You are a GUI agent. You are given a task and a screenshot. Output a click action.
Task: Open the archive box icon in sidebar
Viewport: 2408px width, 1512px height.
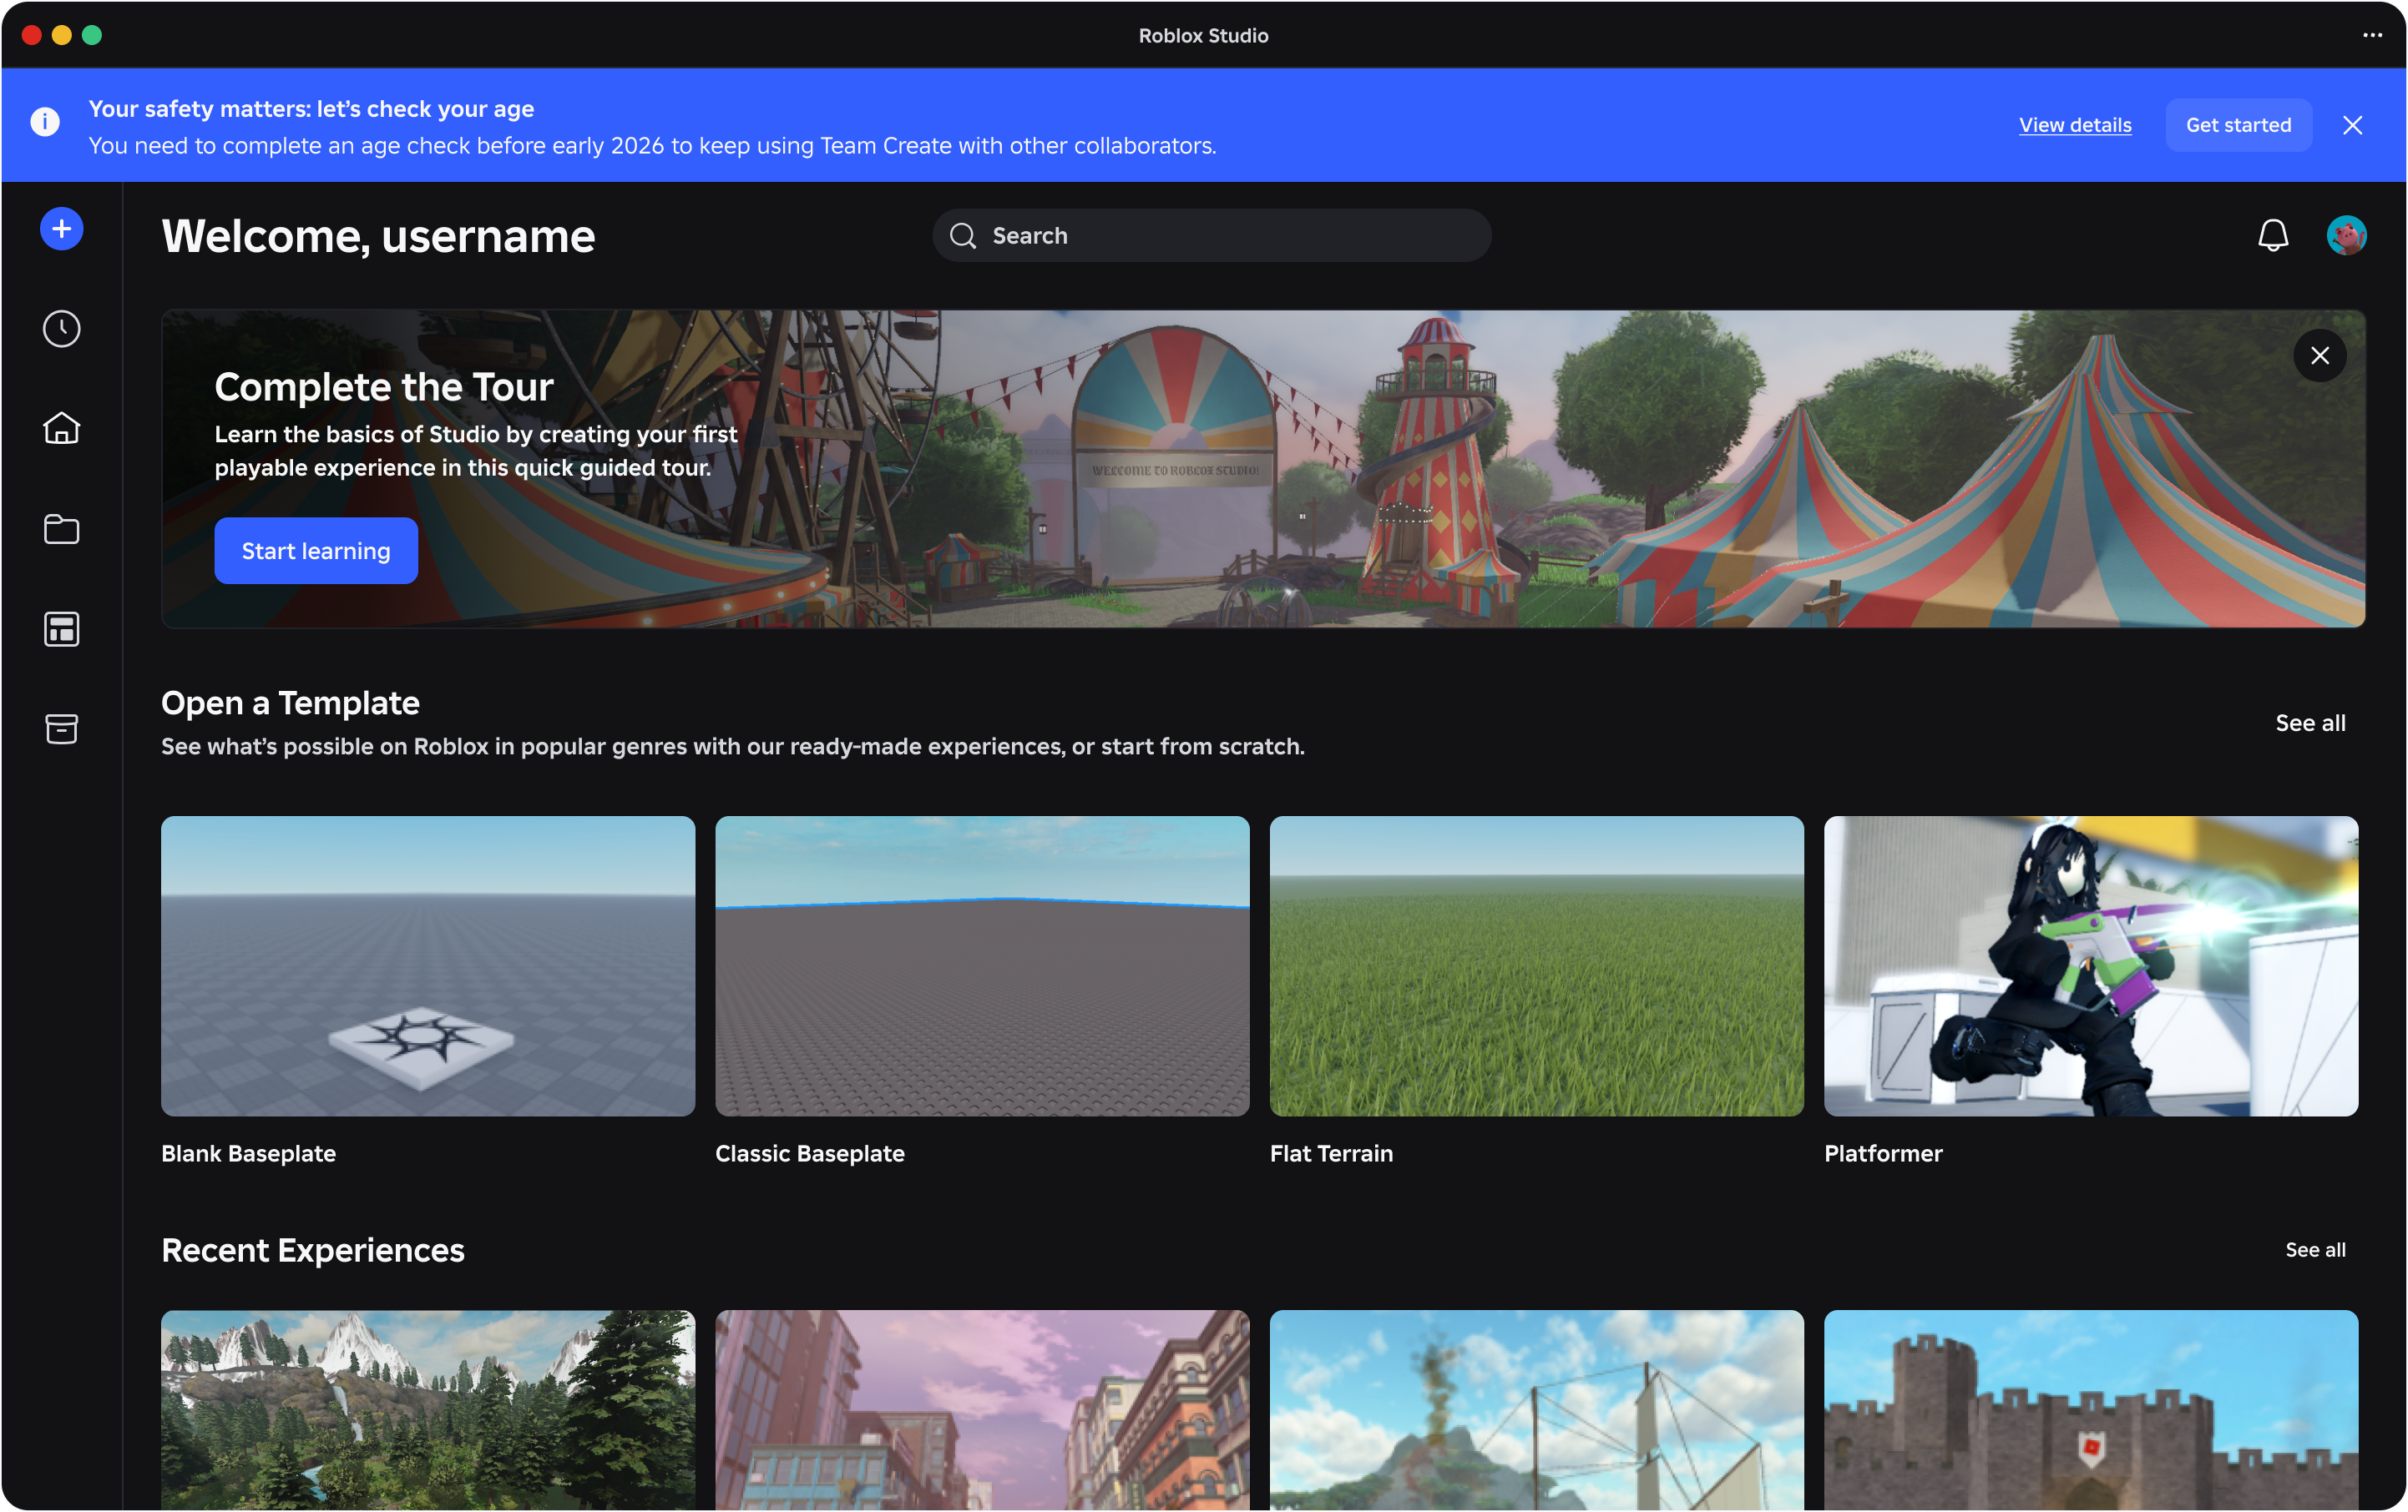(x=61, y=728)
